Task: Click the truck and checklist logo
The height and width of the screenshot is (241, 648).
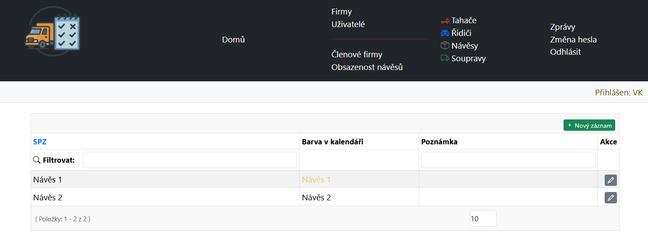Action: point(53,31)
